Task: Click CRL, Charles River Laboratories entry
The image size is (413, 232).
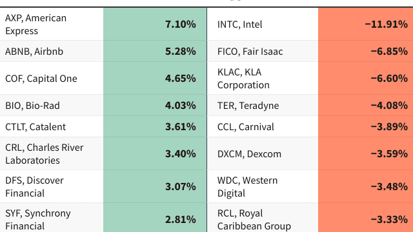Action: click(45, 154)
